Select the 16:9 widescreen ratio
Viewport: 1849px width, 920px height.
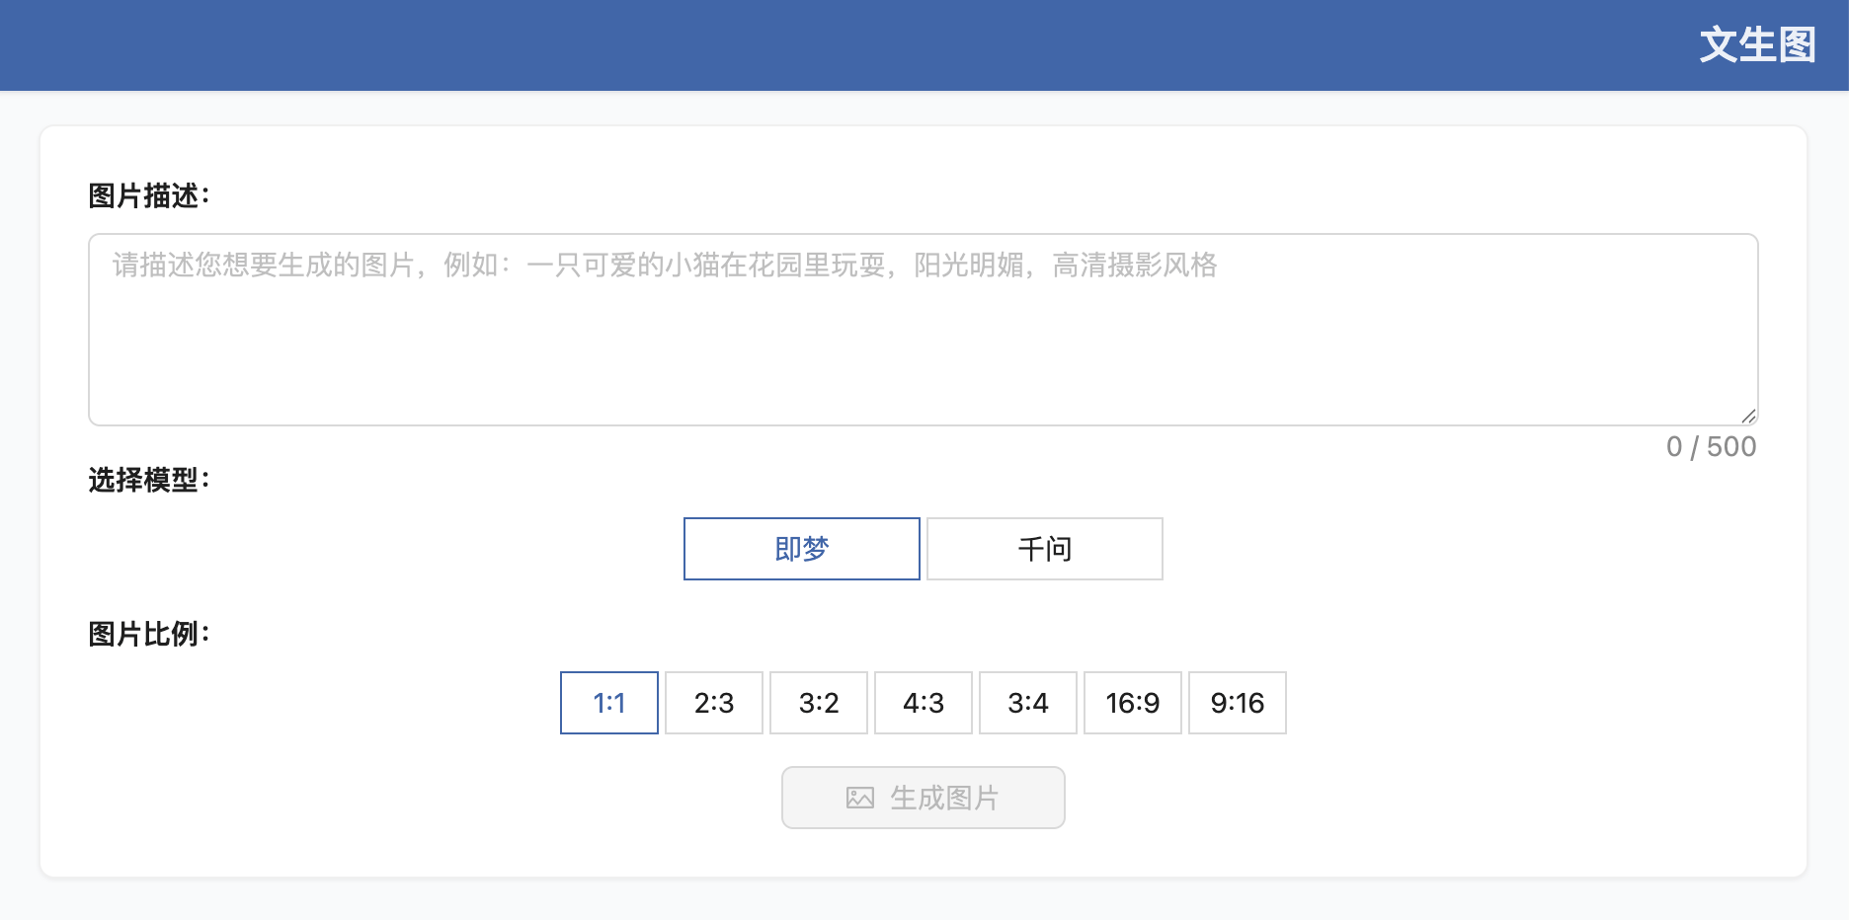tap(1132, 703)
